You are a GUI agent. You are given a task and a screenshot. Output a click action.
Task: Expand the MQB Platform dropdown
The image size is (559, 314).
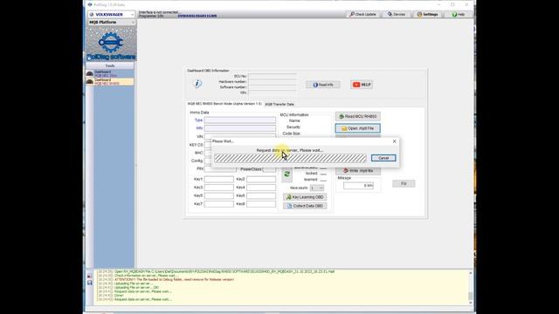point(111,22)
